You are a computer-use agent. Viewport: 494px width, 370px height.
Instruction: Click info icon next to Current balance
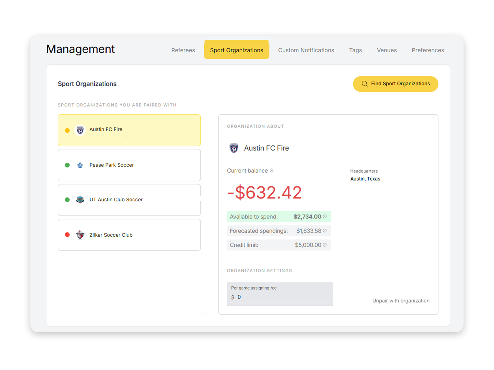coord(271,170)
